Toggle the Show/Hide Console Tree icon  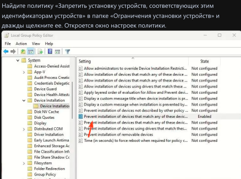pos(30,52)
